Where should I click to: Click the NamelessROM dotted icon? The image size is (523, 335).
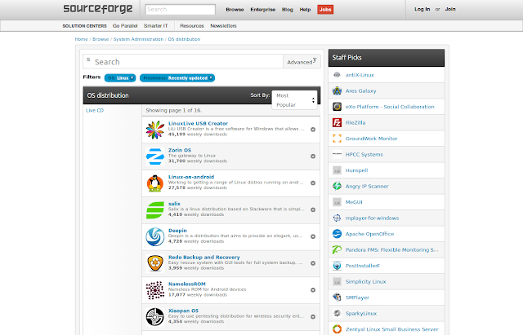point(155,290)
